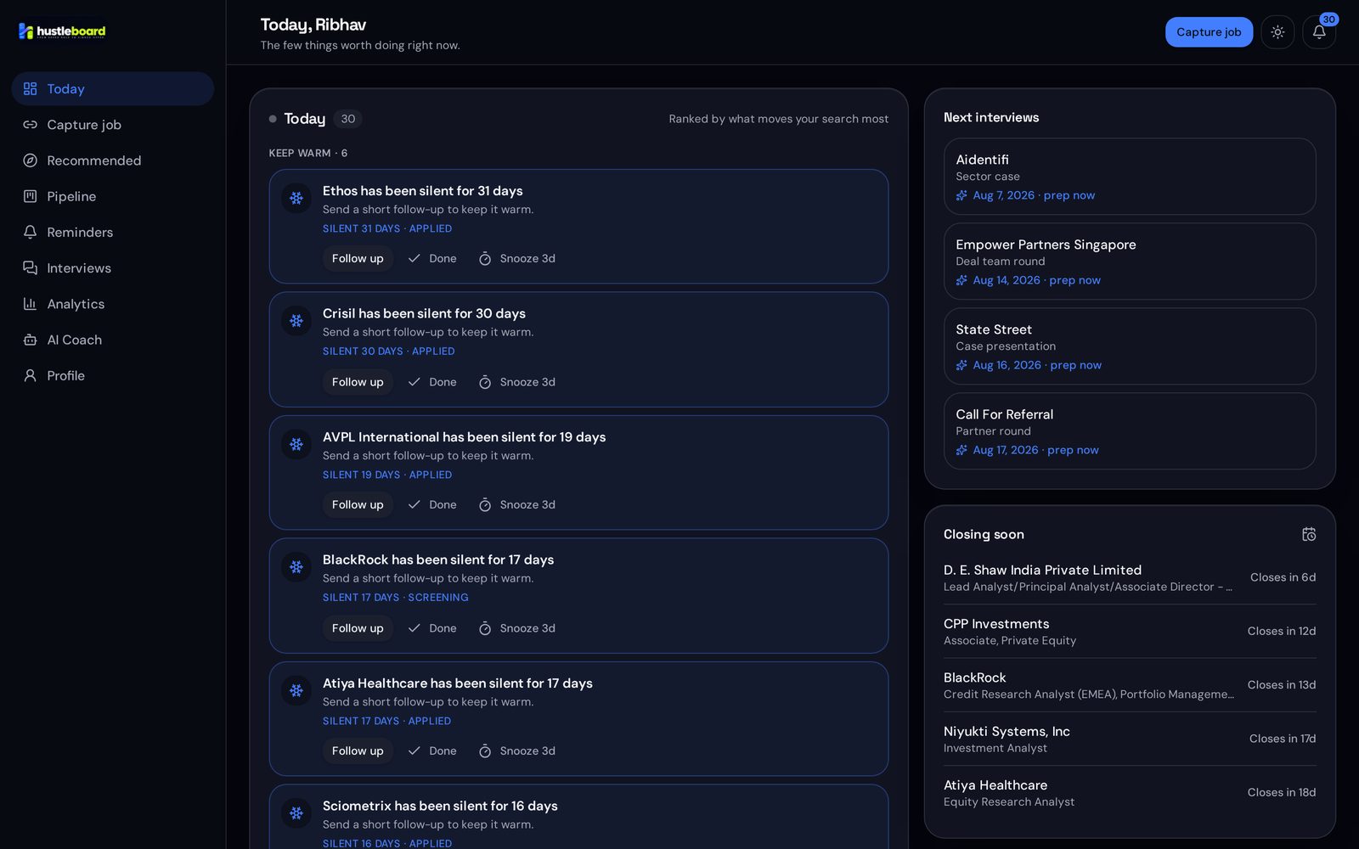Mark AVPL International as Done
The width and height of the screenshot is (1359, 849).
(432, 504)
